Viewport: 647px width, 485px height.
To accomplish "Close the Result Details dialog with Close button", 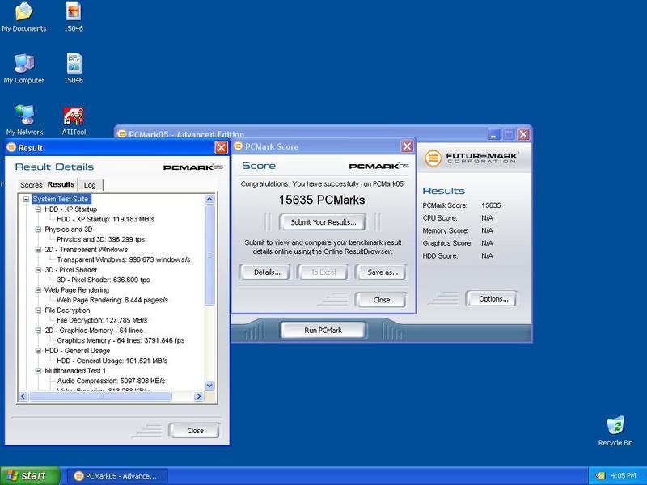I will (x=195, y=431).
